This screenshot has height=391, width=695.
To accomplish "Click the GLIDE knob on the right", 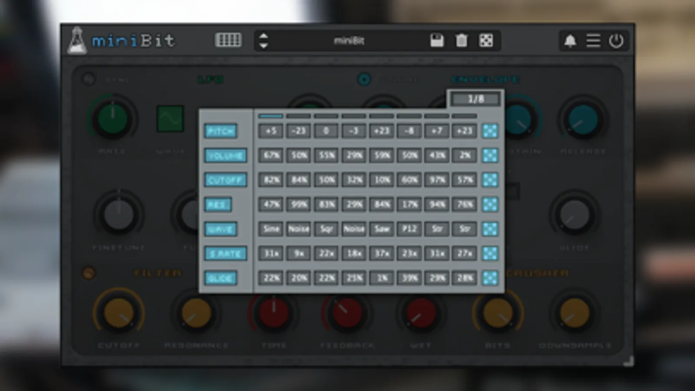I will [x=575, y=215].
